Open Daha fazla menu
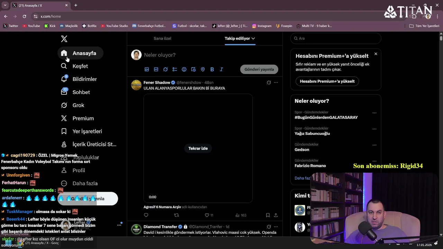Screen dimensions: 443x249 click(x=79, y=183)
